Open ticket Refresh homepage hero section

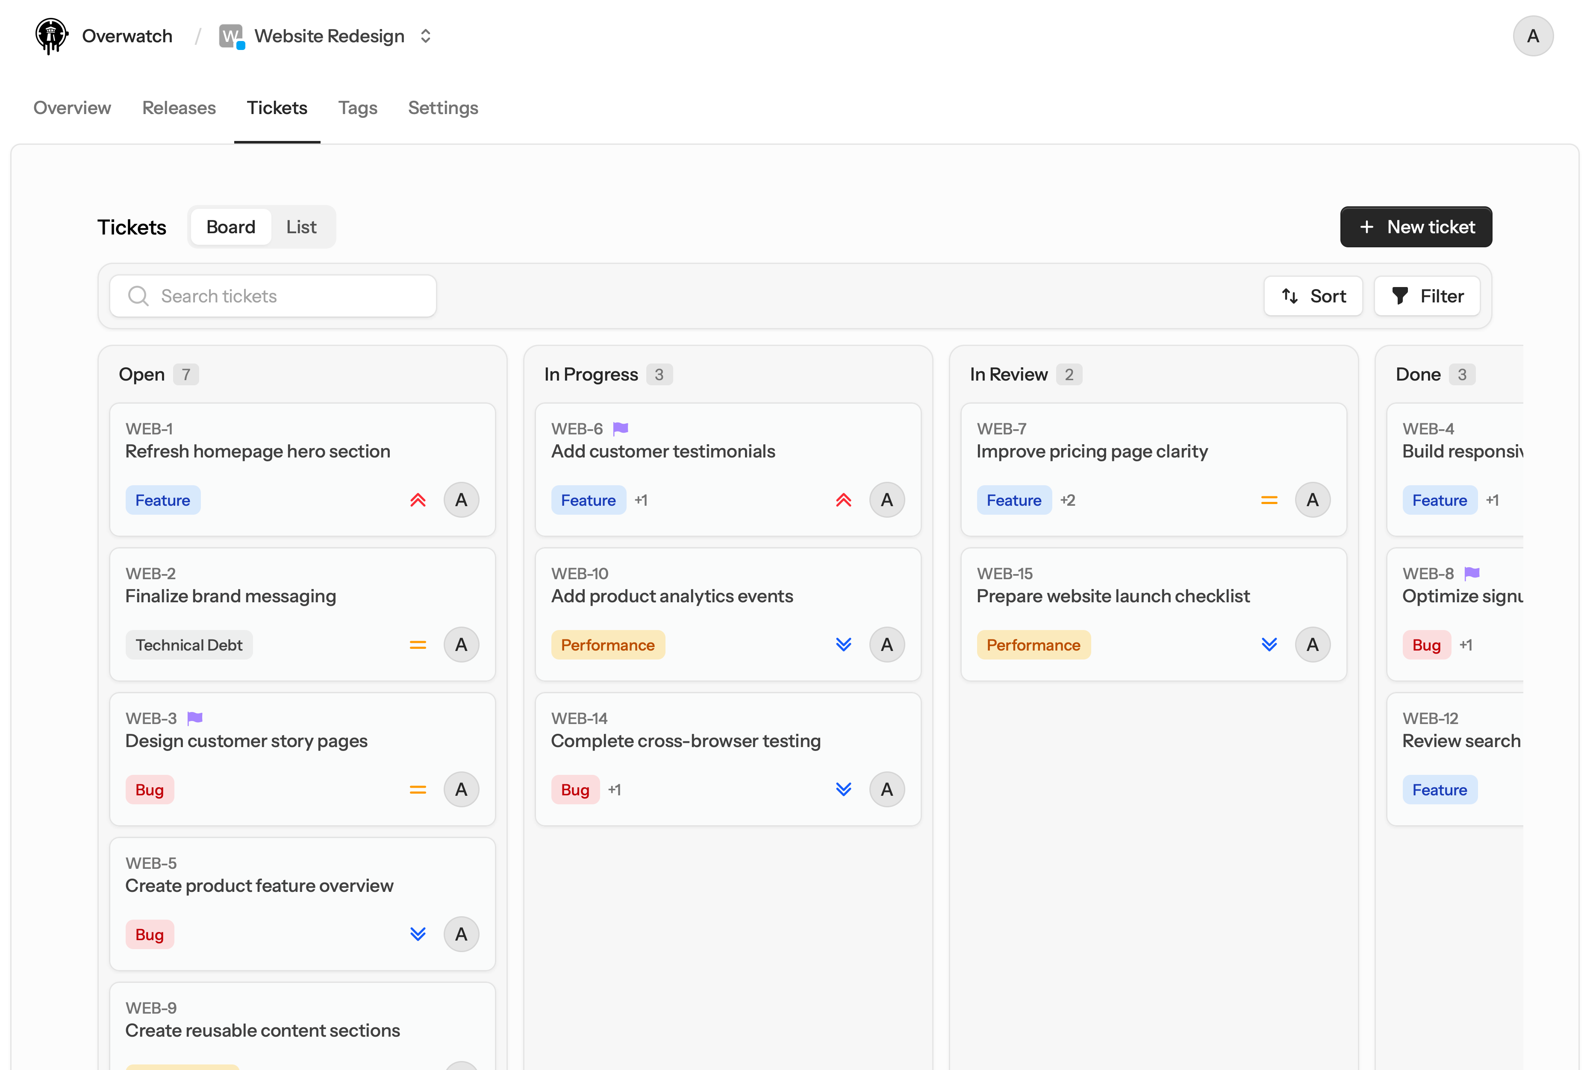(257, 452)
